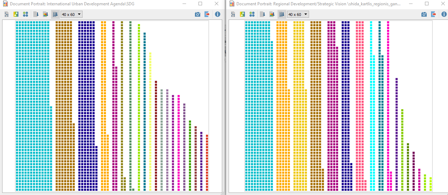
Task: Switch to four-circles display in SDG window
Action: point(26,15)
